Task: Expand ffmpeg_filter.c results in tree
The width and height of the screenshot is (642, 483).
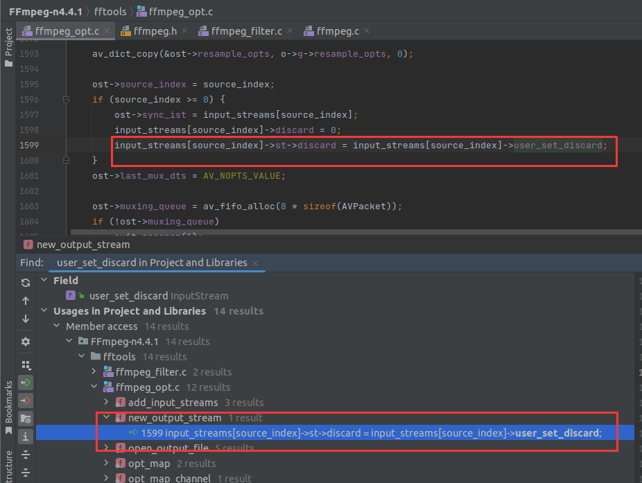Action: point(93,372)
